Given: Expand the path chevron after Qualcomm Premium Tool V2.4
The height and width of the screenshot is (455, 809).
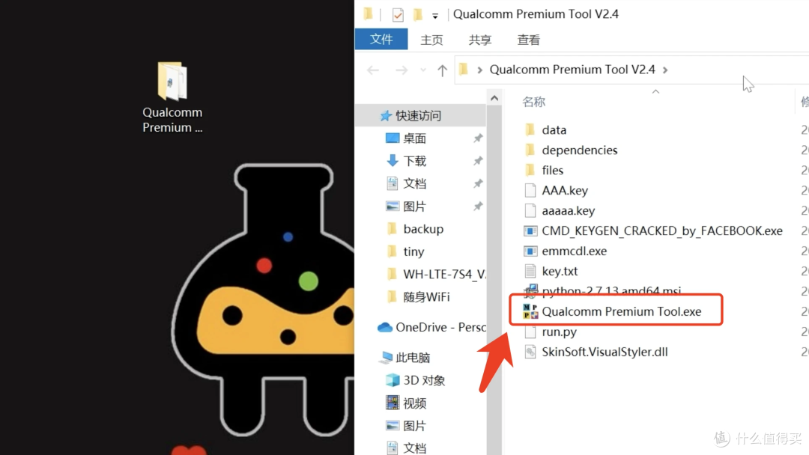Looking at the screenshot, I should coord(665,70).
